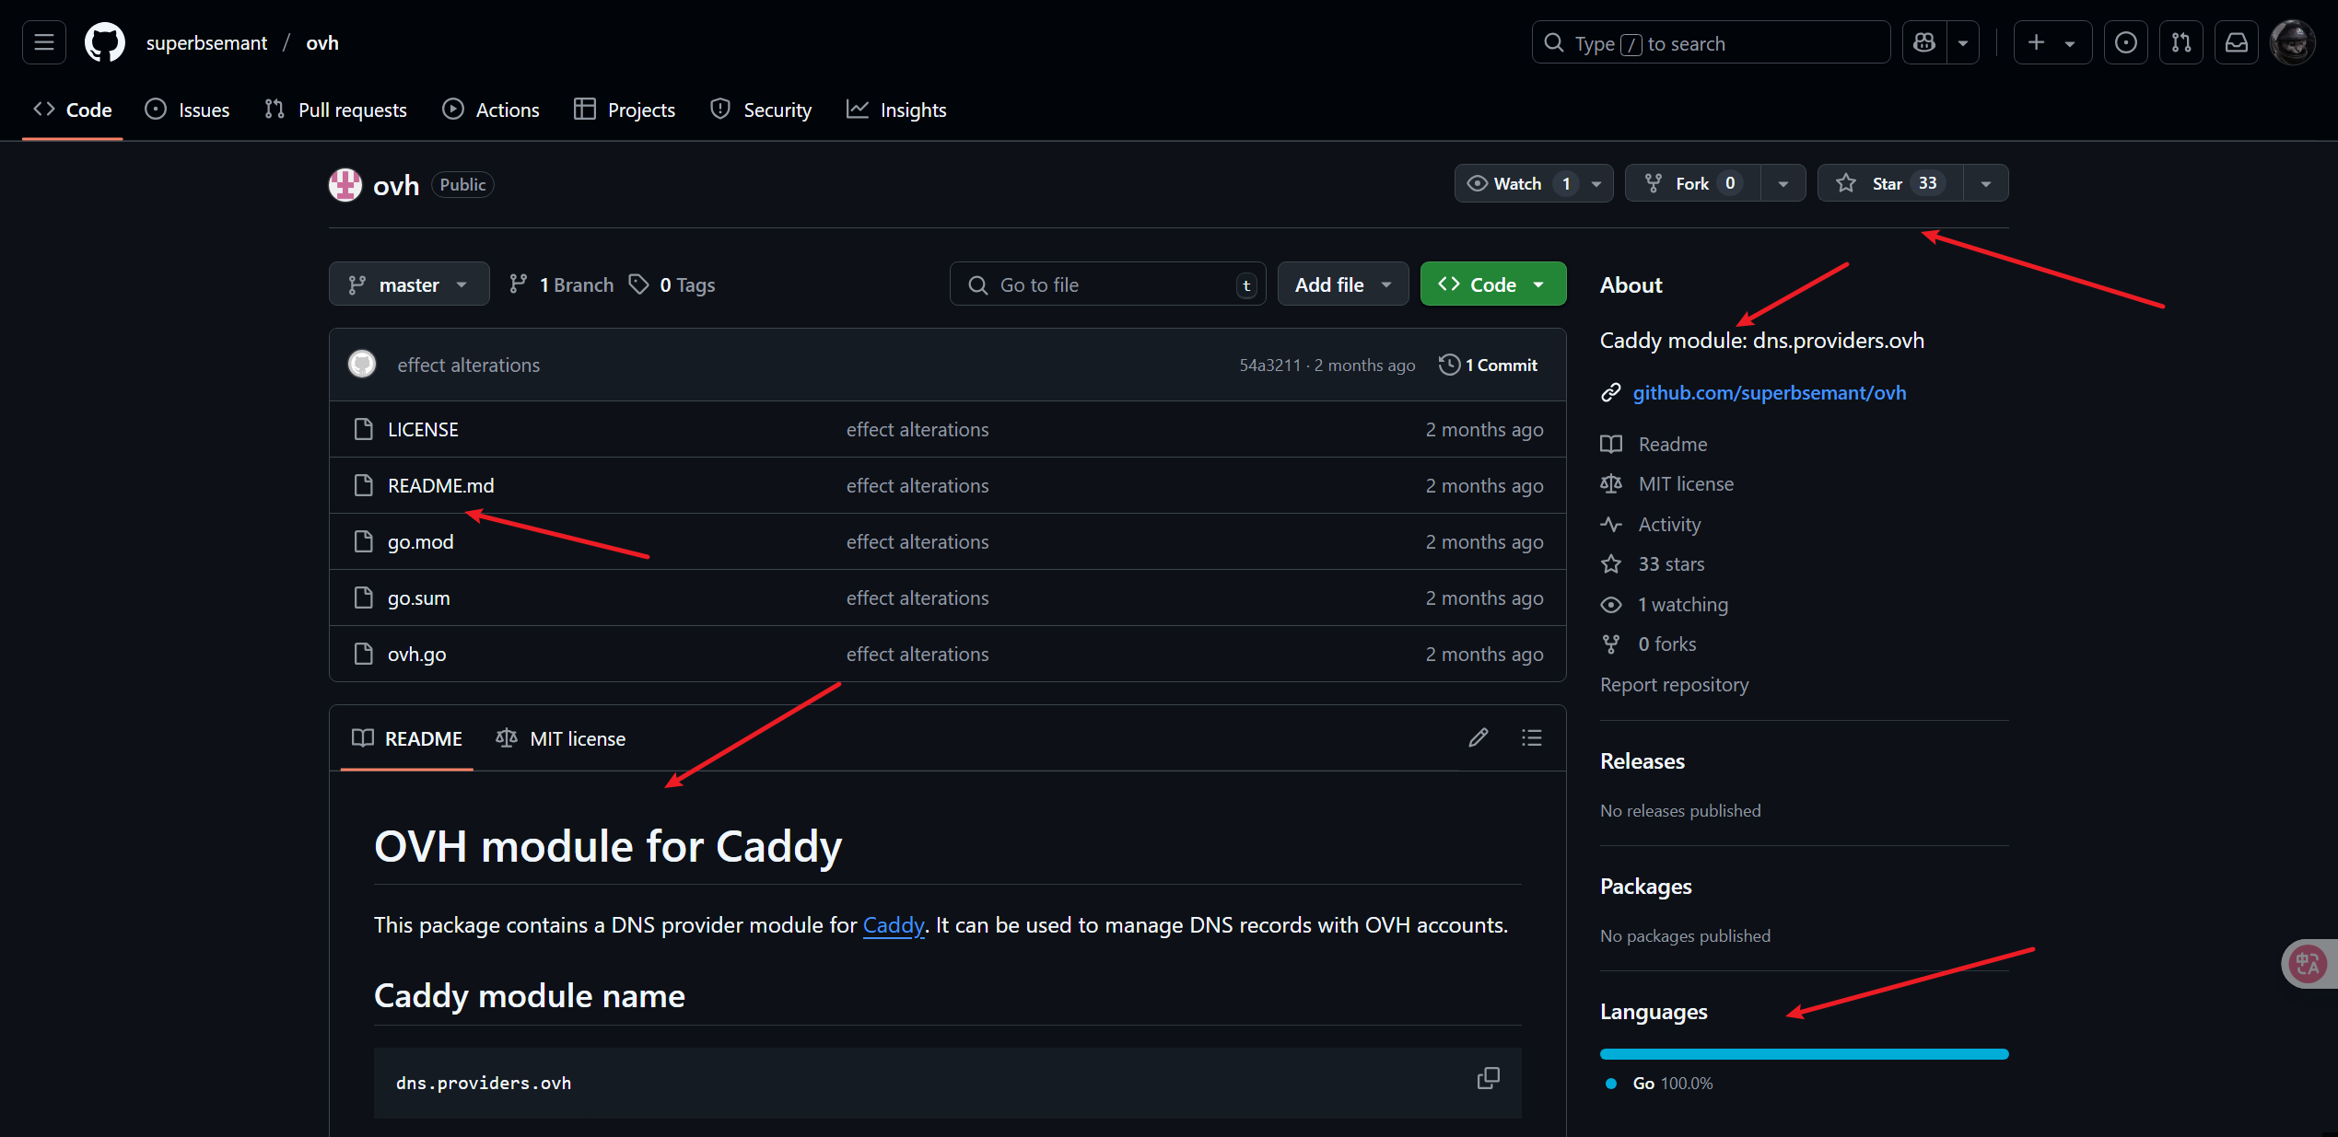Open the hamburger navigation menu
This screenshot has width=2338, height=1137.
tap(43, 42)
